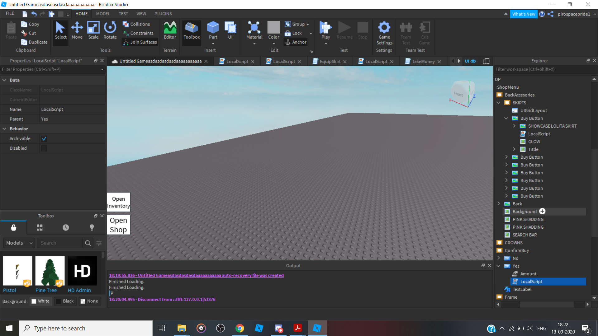The image size is (598, 336).
Task: Set Toolbox background to White
Action: pos(40,301)
